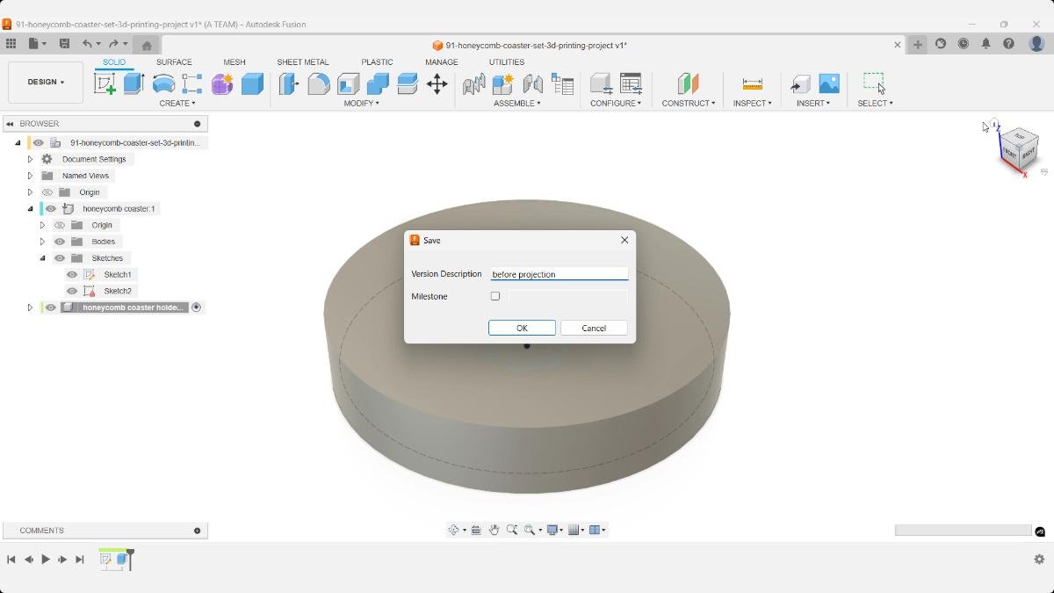Switch to the SHEET METAL tab
Image resolution: width=1054 pixels, height=593 pixels.
303,61
